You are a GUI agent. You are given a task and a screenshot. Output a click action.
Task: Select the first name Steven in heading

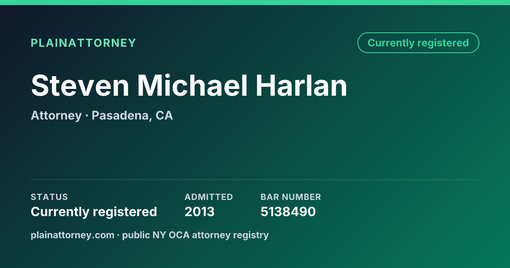pos(80,86)
